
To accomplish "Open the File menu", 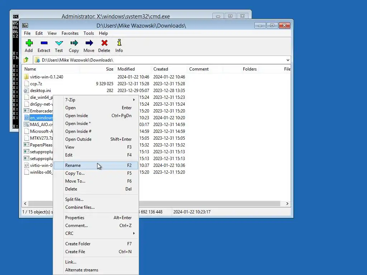I will pos(27,33).
